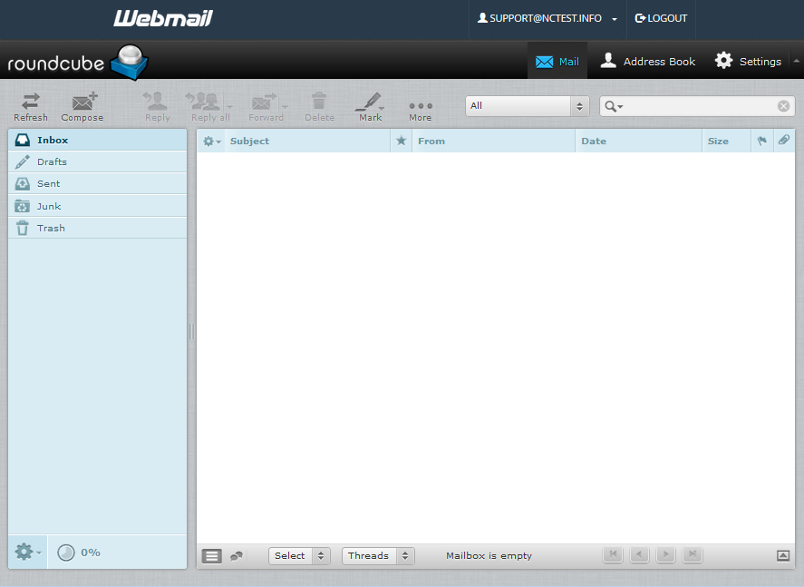Open the Compose new message icon

coord(82,105)
